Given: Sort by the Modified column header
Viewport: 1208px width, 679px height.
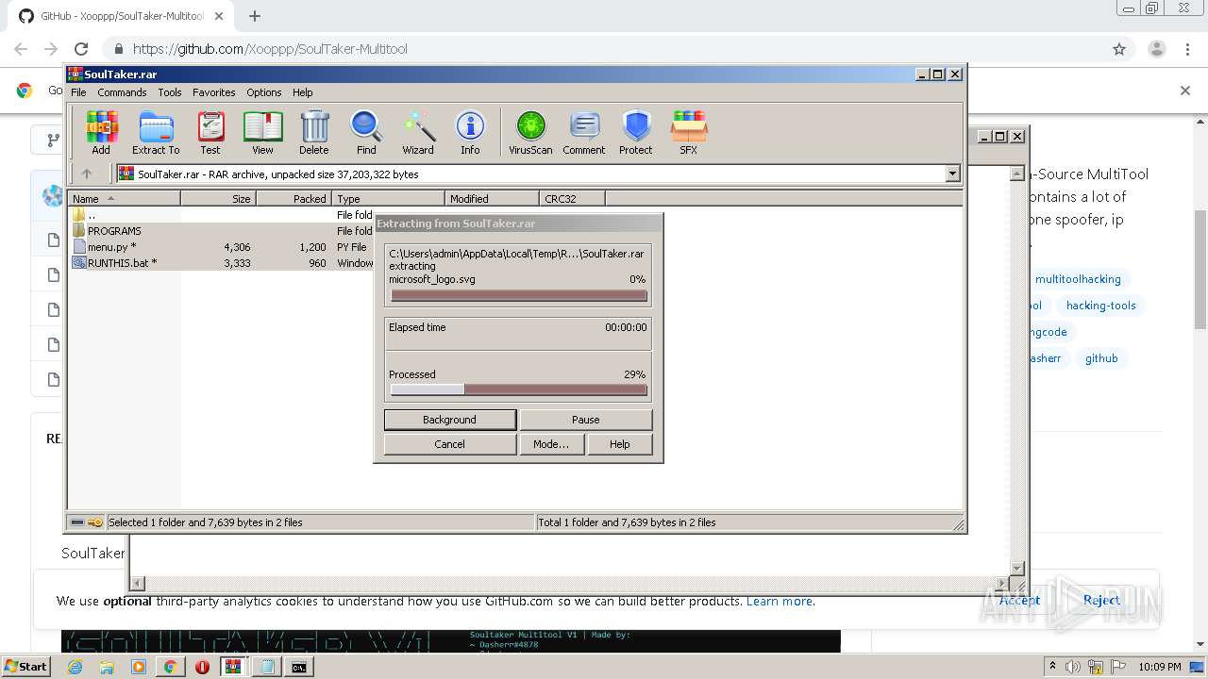Looking at the screenshot, I should click(492, 198).
